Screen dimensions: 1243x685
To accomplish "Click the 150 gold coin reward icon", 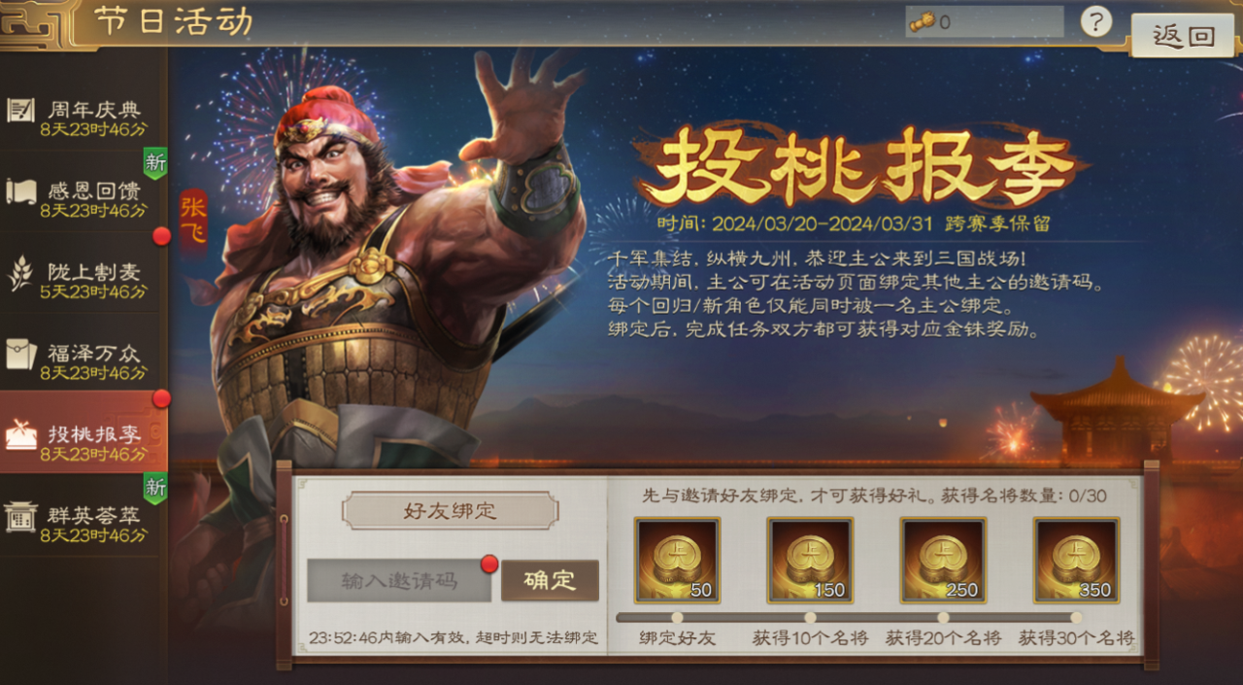I will pyautogui.click(x=810, y=560).
